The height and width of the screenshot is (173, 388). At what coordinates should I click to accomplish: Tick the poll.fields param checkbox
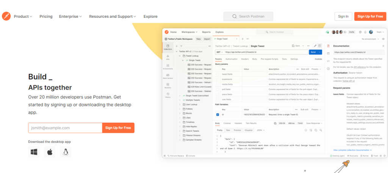[217, 89]
